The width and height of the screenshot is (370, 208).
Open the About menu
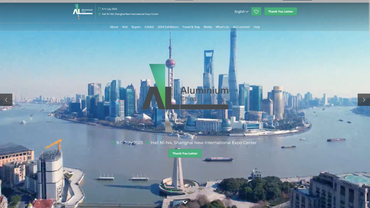pyautogui.click(x=114, y=27)
